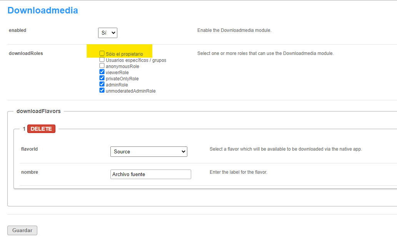Image resolution: width=397 pixels, height=241 pixels.
Task: Check the 'Sólo el propietario' checkbox
Action: [102, 53]
